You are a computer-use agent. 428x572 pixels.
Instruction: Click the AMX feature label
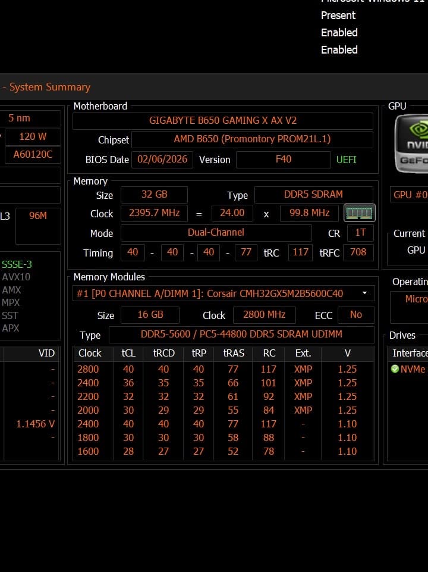(11, 290)
